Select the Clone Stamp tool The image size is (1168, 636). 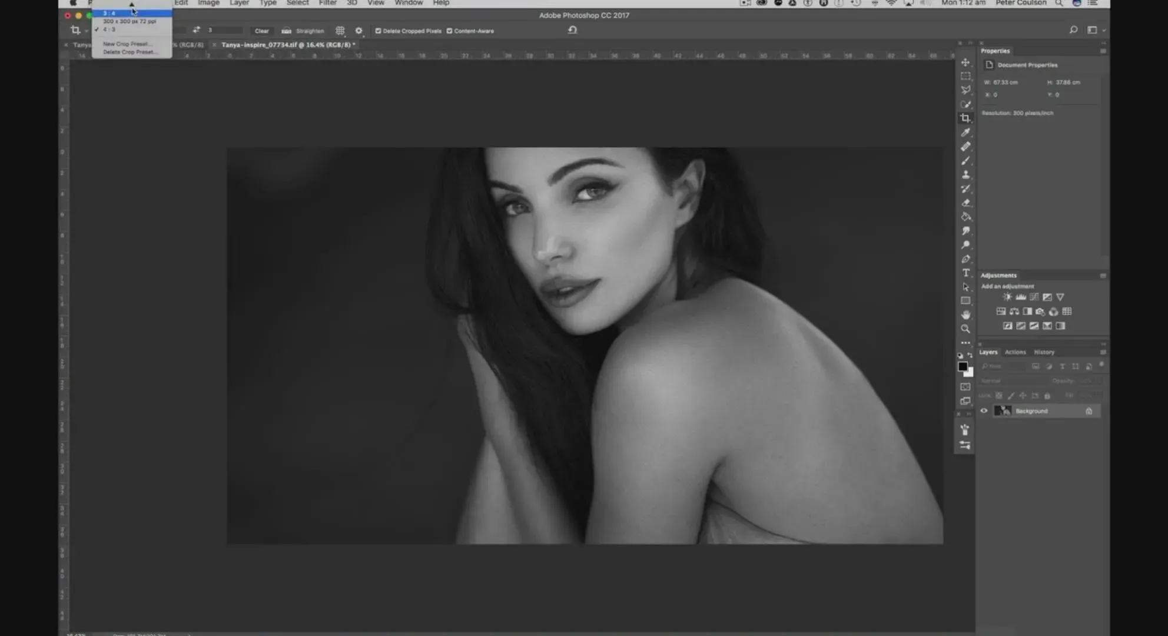tap(965, 175)
